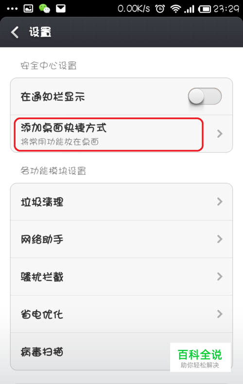Screen dimensions: 243x384
Task: Open the WeChat notification icon in the status bar
Action: tap(44, 9)
